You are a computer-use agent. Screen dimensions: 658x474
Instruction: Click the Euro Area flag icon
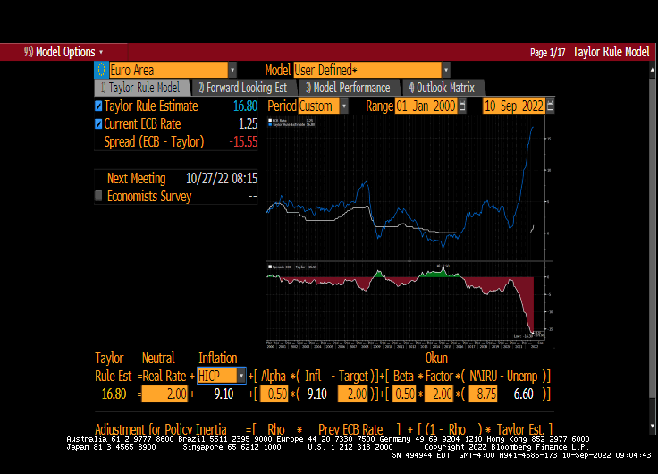click(101, 70)
